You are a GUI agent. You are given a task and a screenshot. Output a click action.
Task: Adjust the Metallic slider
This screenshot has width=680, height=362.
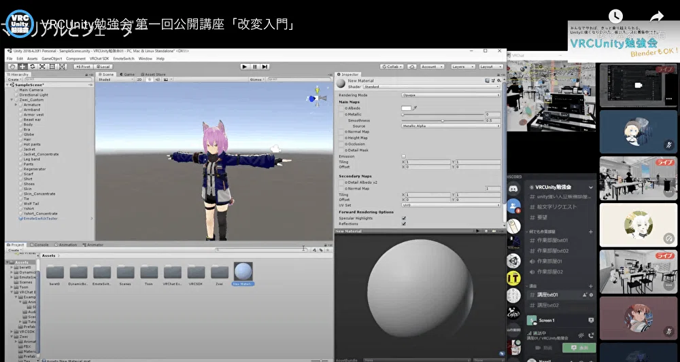[x=443, y=114]
